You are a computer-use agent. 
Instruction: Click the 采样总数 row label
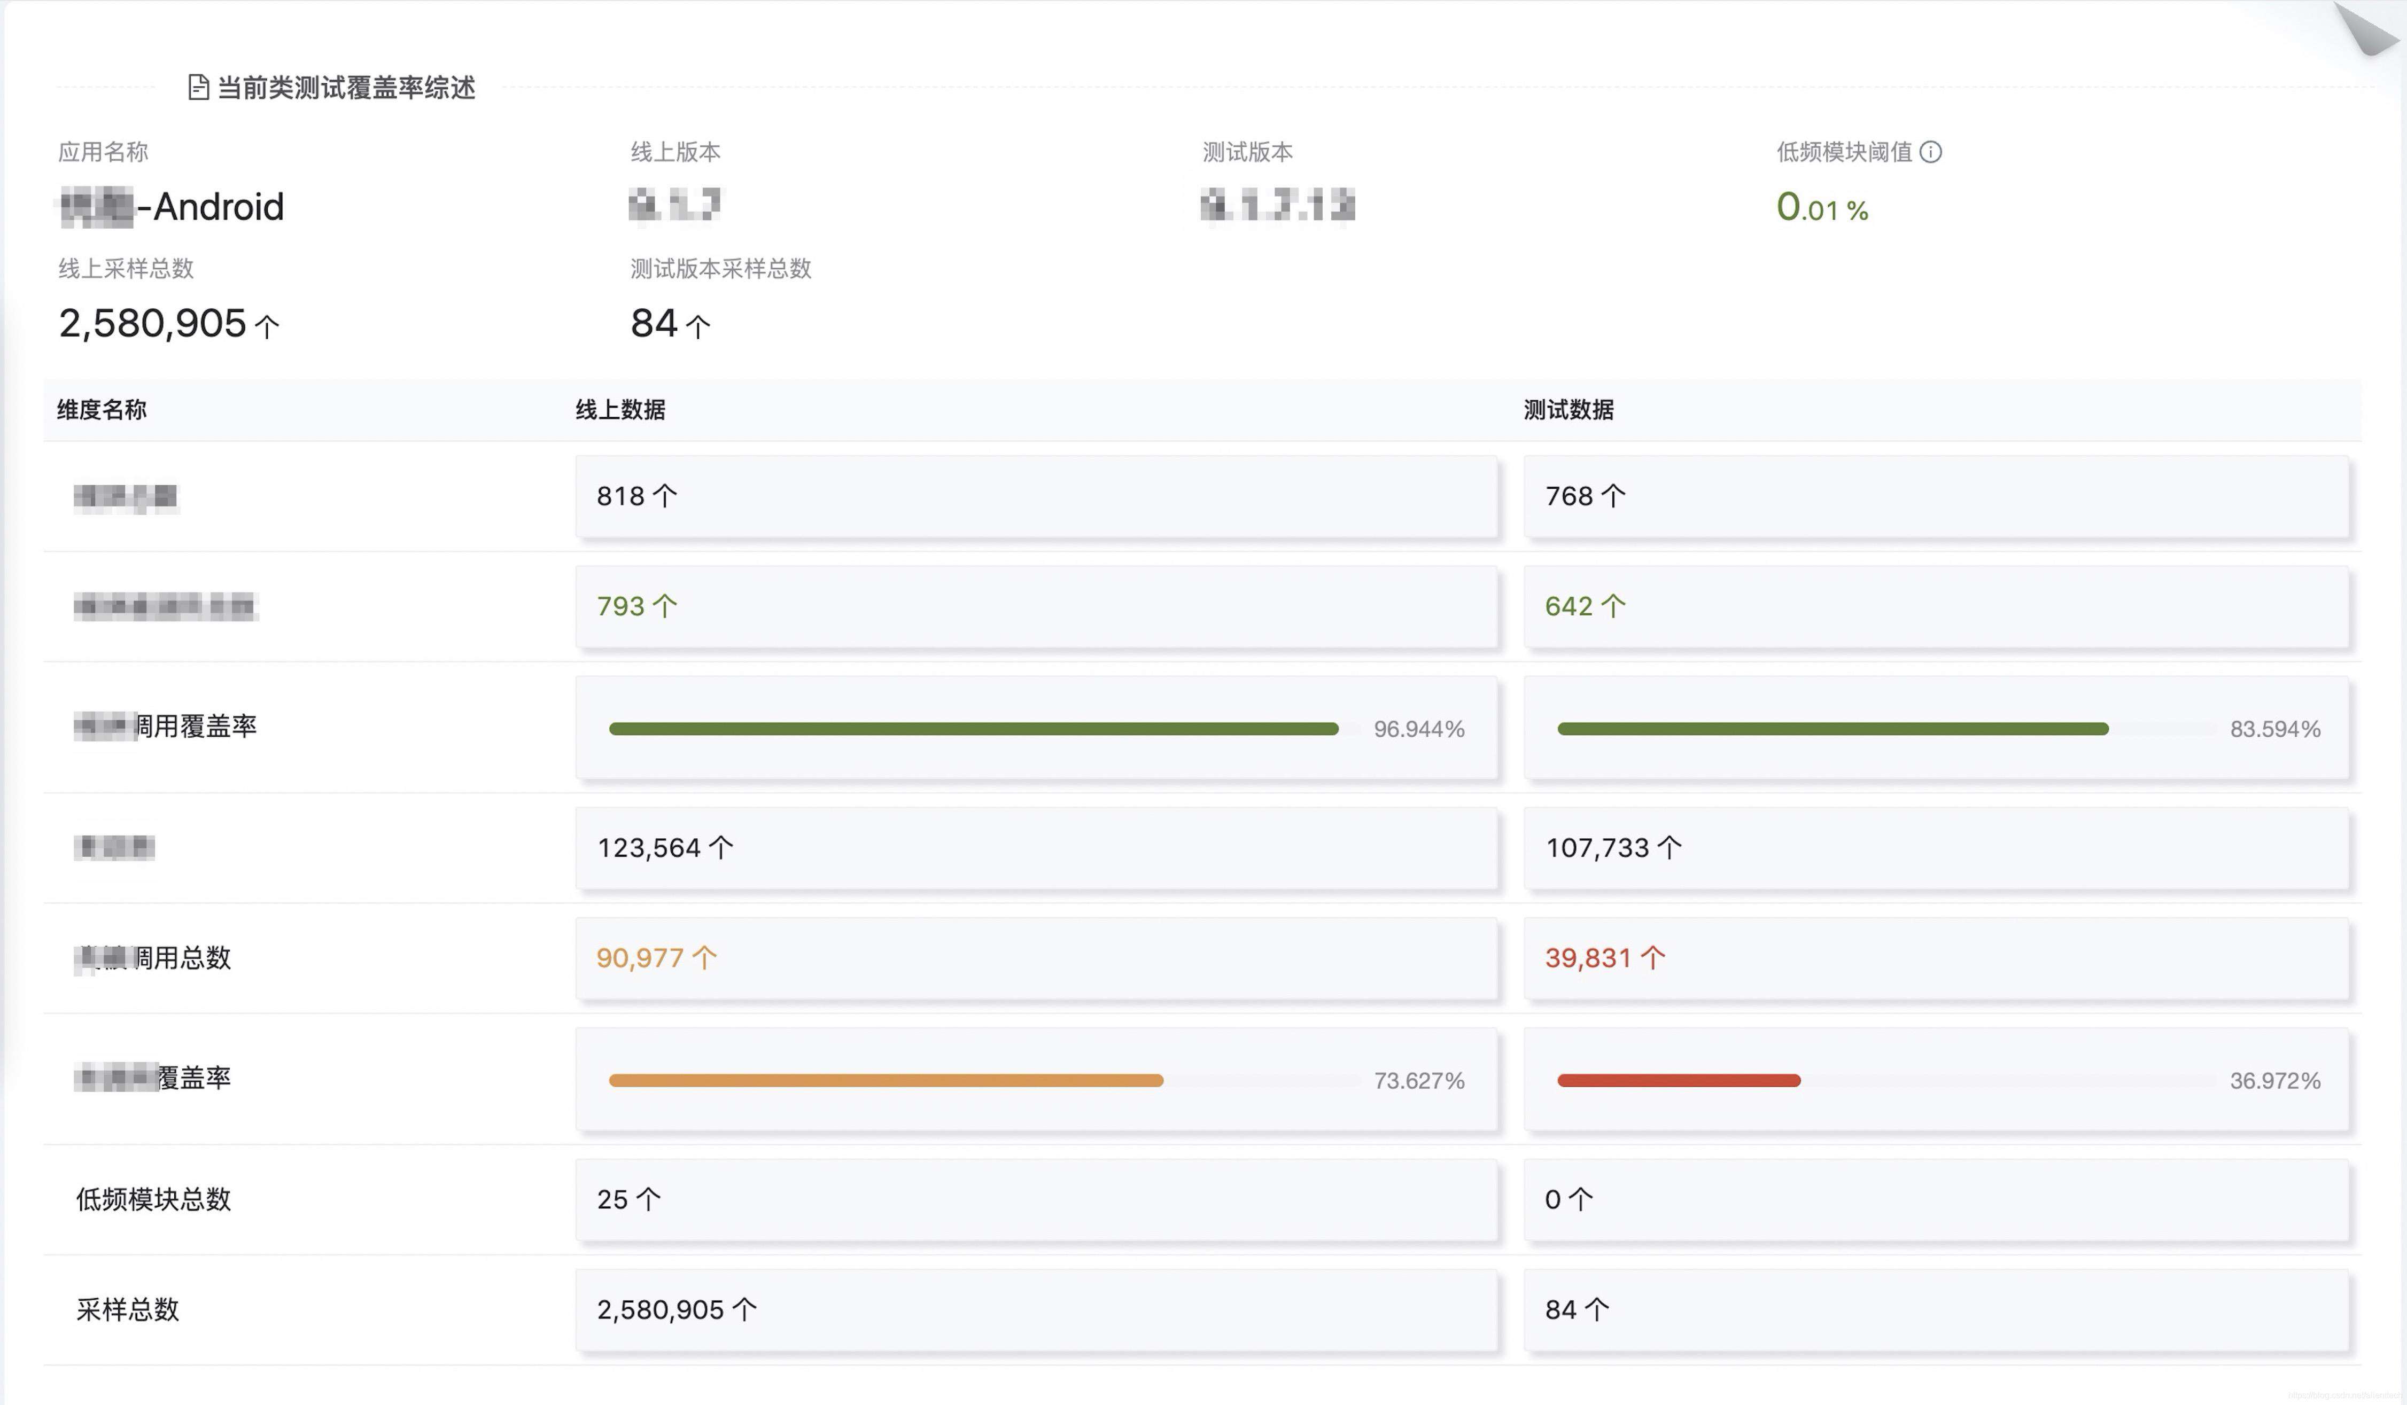coord(128,1309)
